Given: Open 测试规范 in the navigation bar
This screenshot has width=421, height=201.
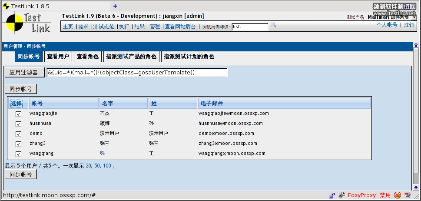Looking at the screenshot, I should click(104, 27).
